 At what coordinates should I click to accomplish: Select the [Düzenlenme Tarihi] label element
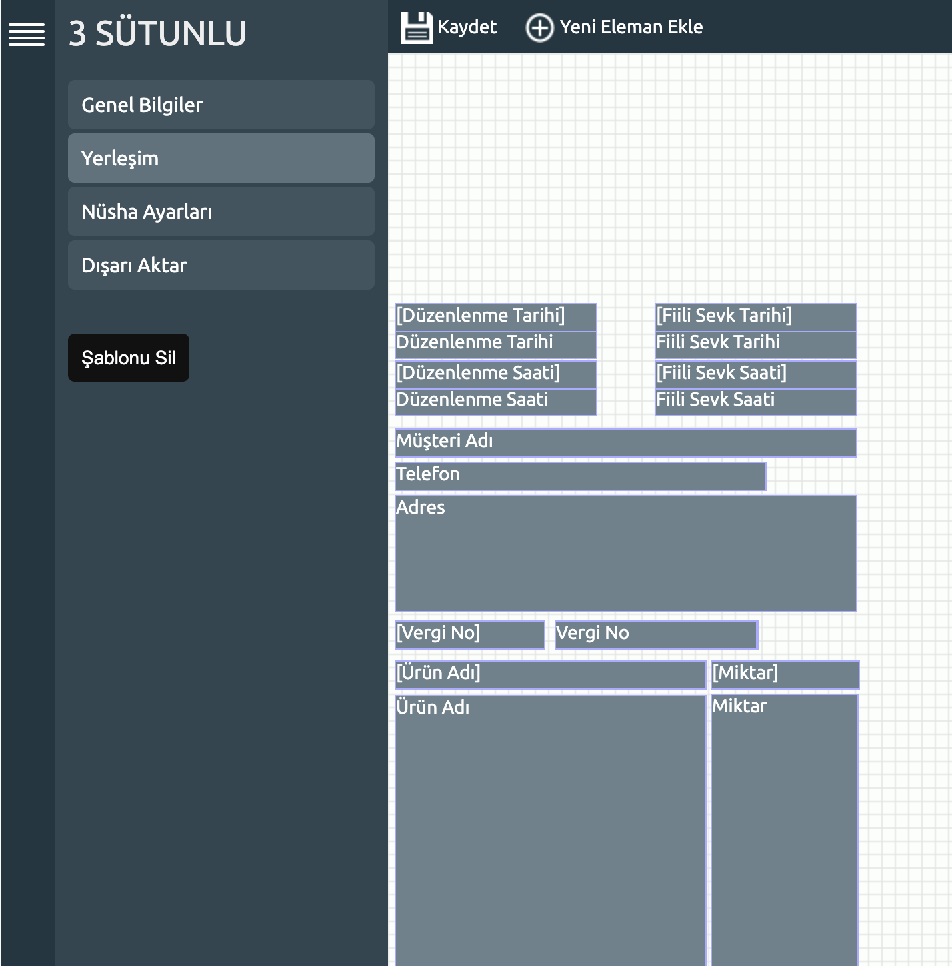pyautogui.click(x=495, y=316)
